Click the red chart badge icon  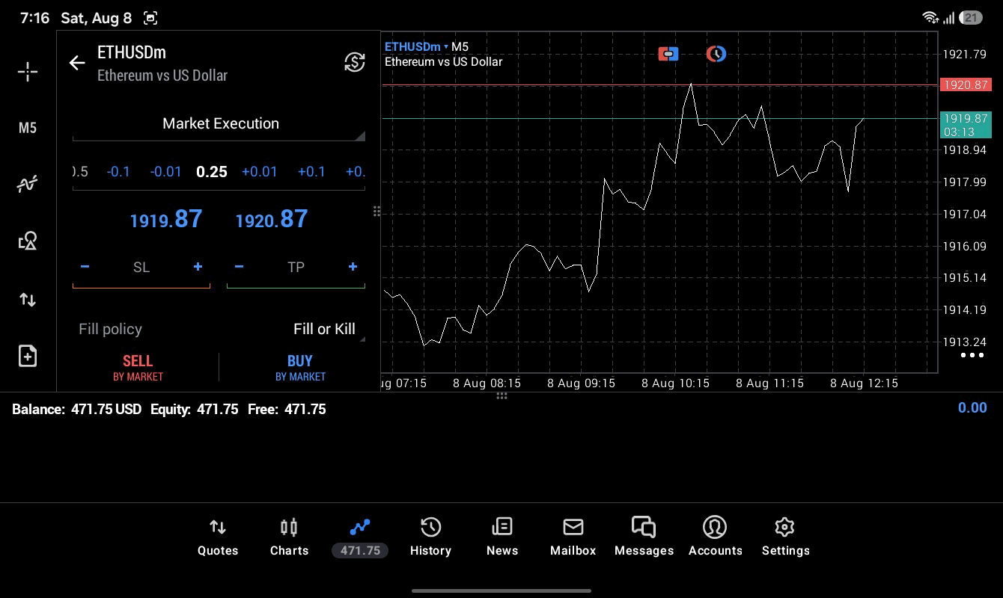pyautogui.click(x=668, y=54)
